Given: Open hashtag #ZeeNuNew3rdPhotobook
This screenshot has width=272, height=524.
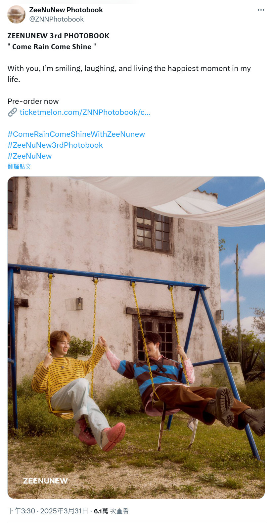Looking at the screenshot, I should 55,145.
